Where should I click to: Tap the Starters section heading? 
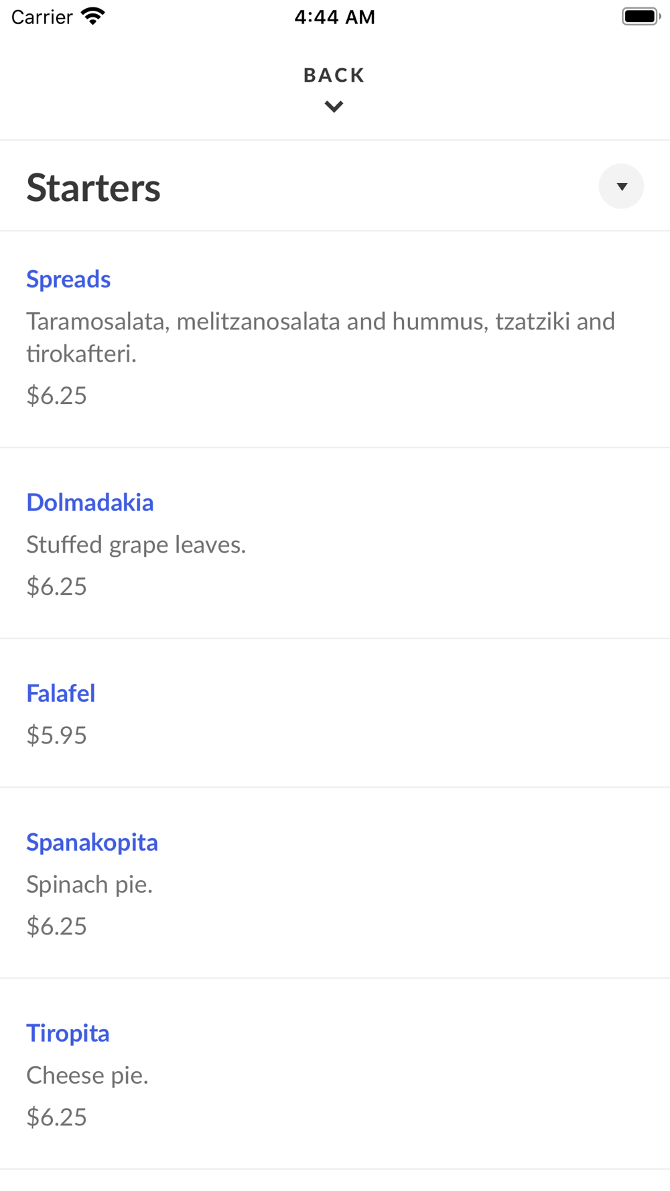(x=94, y=188)
